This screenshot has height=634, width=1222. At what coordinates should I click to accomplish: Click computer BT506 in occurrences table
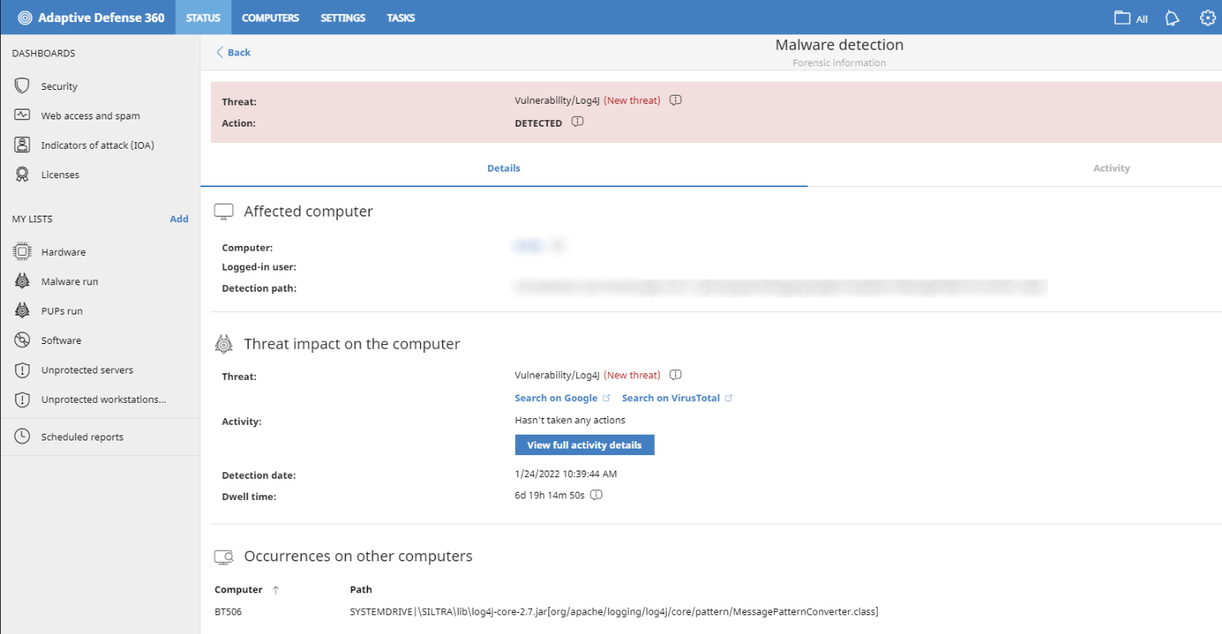pos(228,612)
